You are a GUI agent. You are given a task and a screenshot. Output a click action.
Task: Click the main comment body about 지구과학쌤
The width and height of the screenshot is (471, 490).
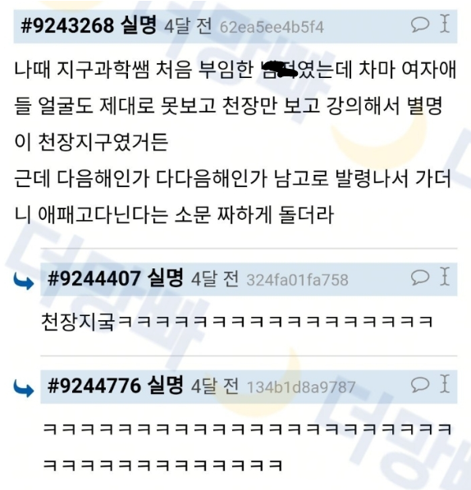pos(235,142)
